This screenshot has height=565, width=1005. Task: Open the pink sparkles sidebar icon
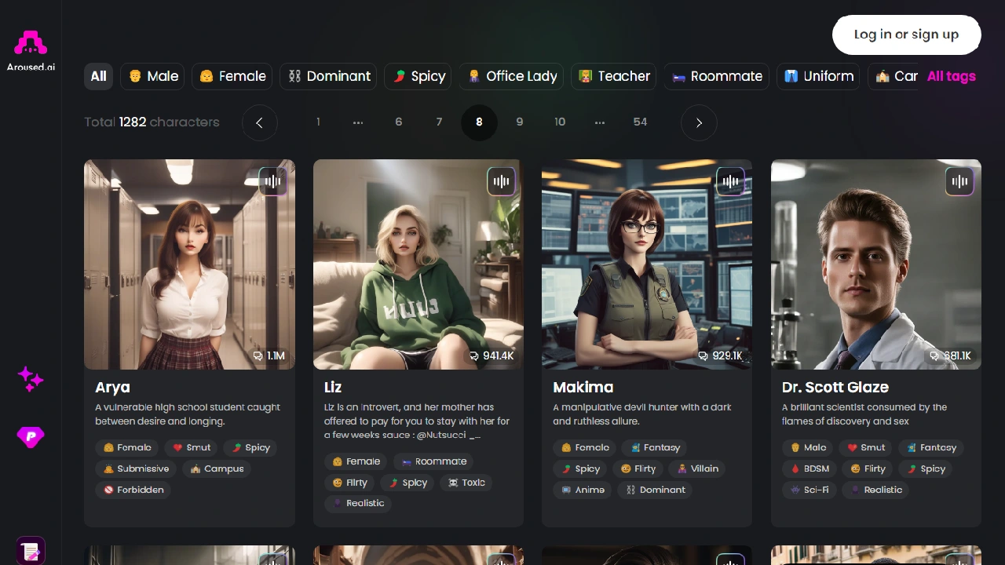[31, 379]
